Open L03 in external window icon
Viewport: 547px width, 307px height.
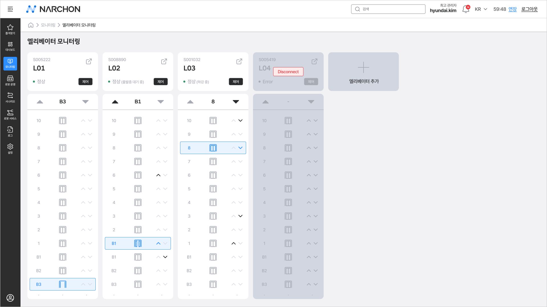pyautogui.click(x=239, y=61)
